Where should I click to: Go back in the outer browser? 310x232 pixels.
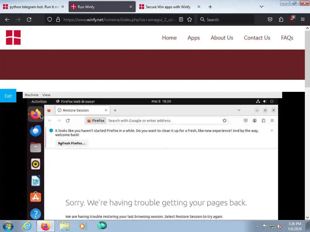(7, 20)
